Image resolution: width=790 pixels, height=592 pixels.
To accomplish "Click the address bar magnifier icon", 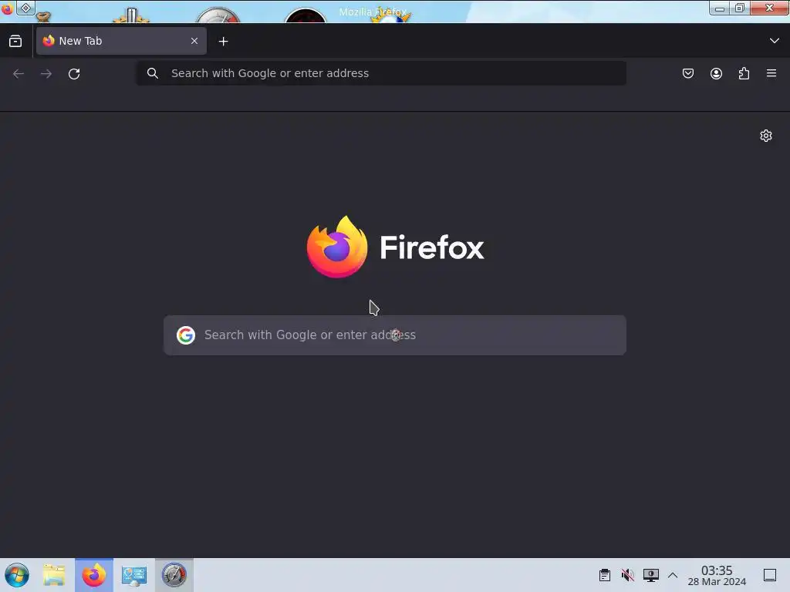I will coord(153,73).
